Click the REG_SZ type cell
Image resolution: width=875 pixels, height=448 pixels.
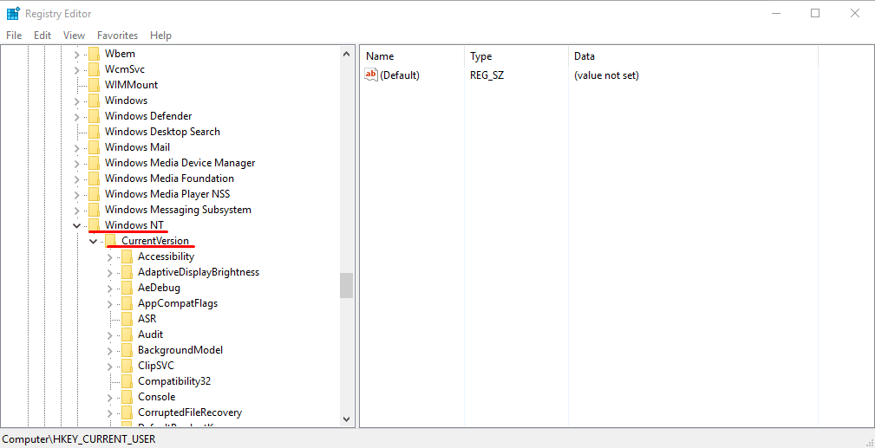click(x=487, y=75)
